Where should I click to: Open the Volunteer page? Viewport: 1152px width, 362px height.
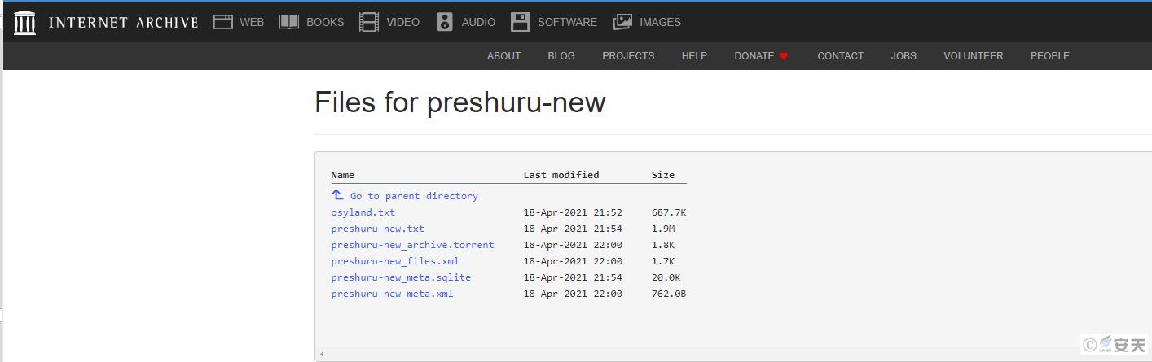click(973, 56)
